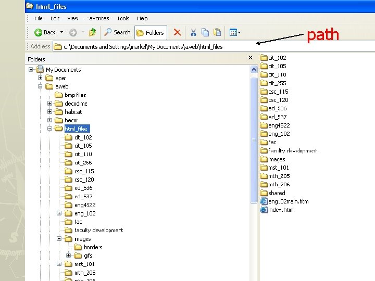Click images folder icon in file list
The width and height of the screenshot is (375, 281).
pyautogui.click(x=264, y=159)
